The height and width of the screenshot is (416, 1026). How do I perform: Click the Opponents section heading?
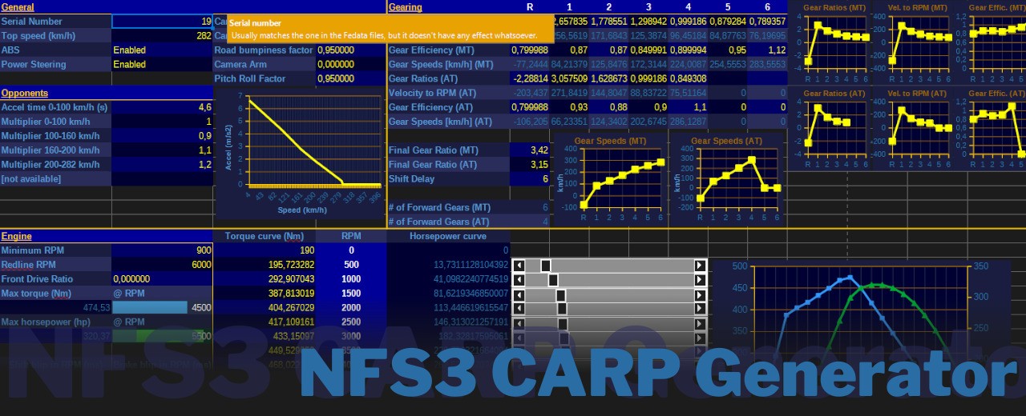tap(25, 94)
